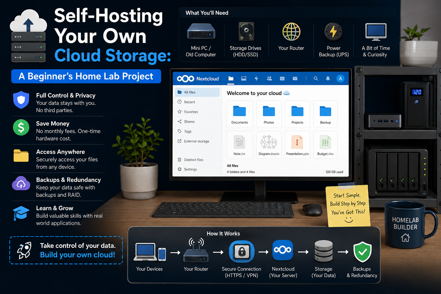The height and width of the screenshot is (294, 441).
Task: Click the Backups & Redundancy cloud icon
Action: tap(21, 183)
